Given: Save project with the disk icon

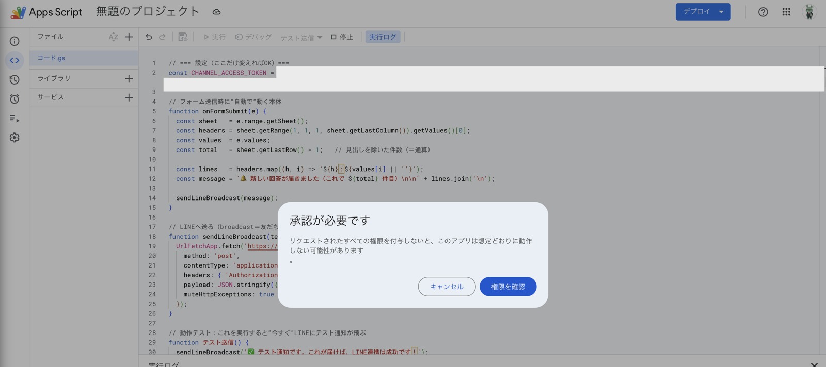Looking at the screenshot, I should tap(183, 37).
